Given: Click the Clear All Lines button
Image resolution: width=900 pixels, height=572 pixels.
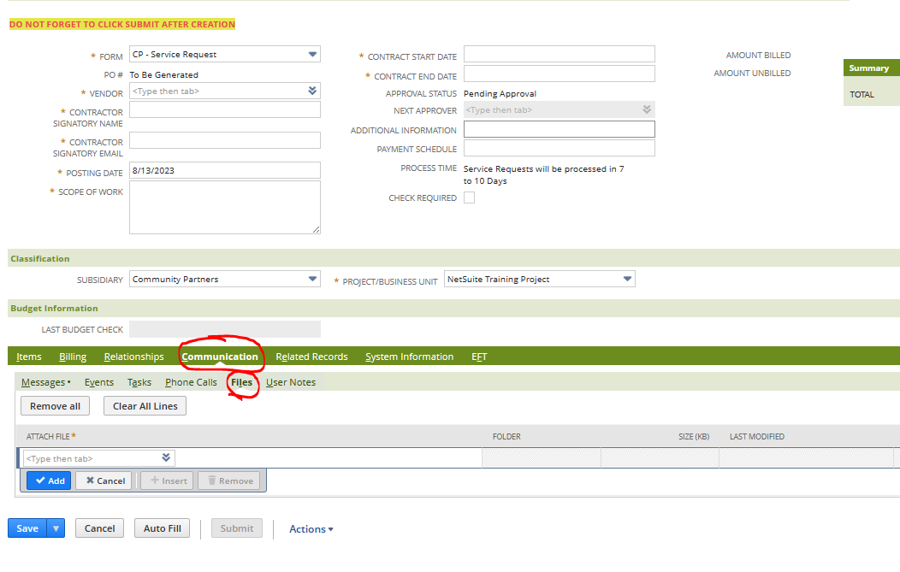Looking at the screenshot, I should click(145, 406).
